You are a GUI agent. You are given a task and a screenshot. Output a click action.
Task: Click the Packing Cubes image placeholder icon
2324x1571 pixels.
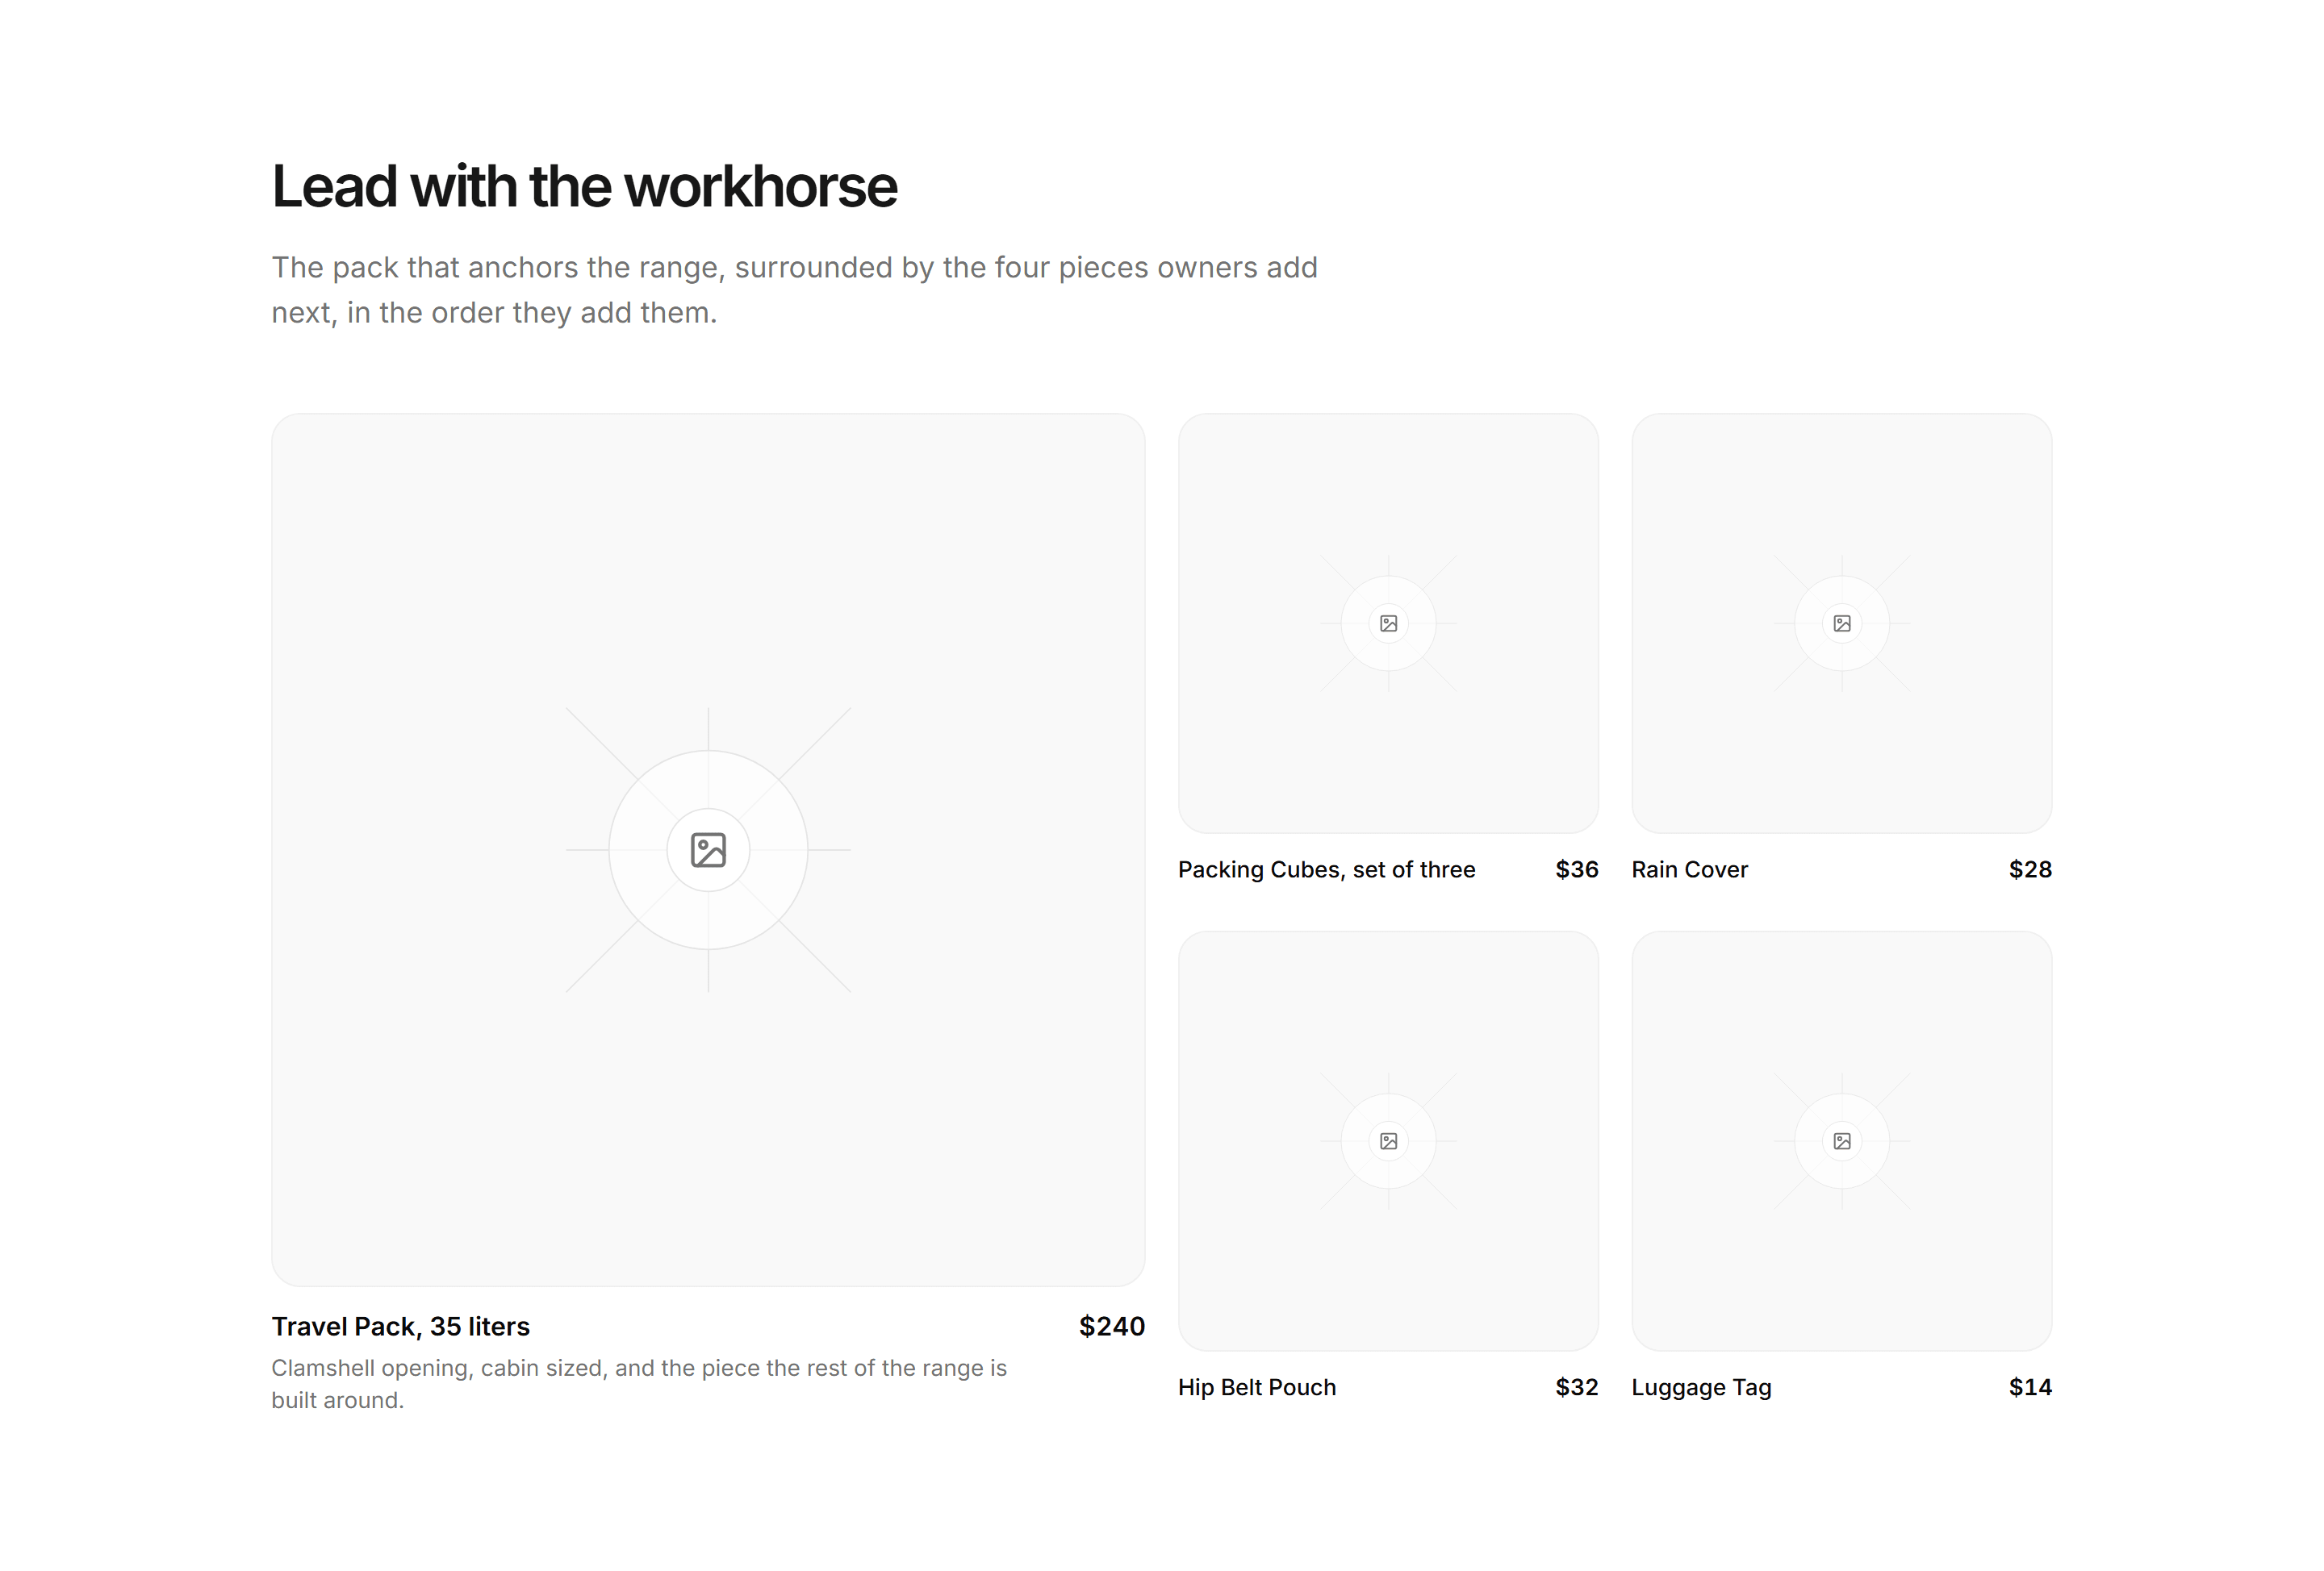tap(1388, 623)
